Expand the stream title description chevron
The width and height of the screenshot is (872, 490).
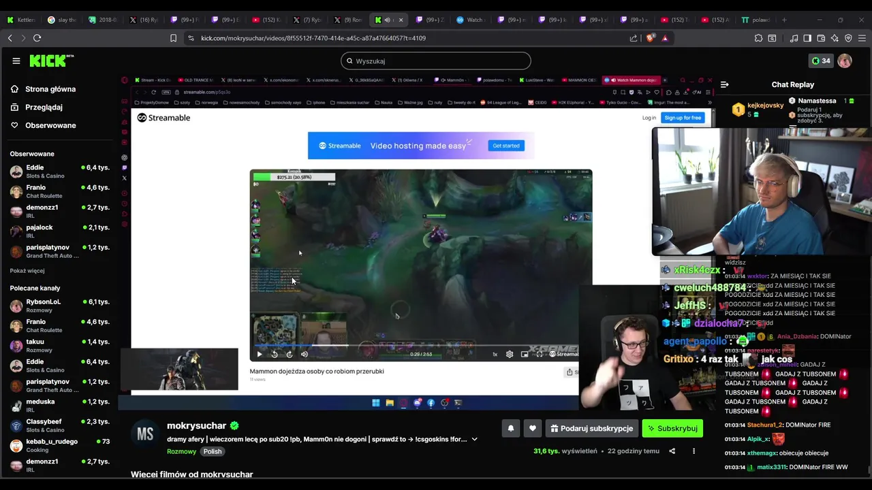(x=475, y=439)
